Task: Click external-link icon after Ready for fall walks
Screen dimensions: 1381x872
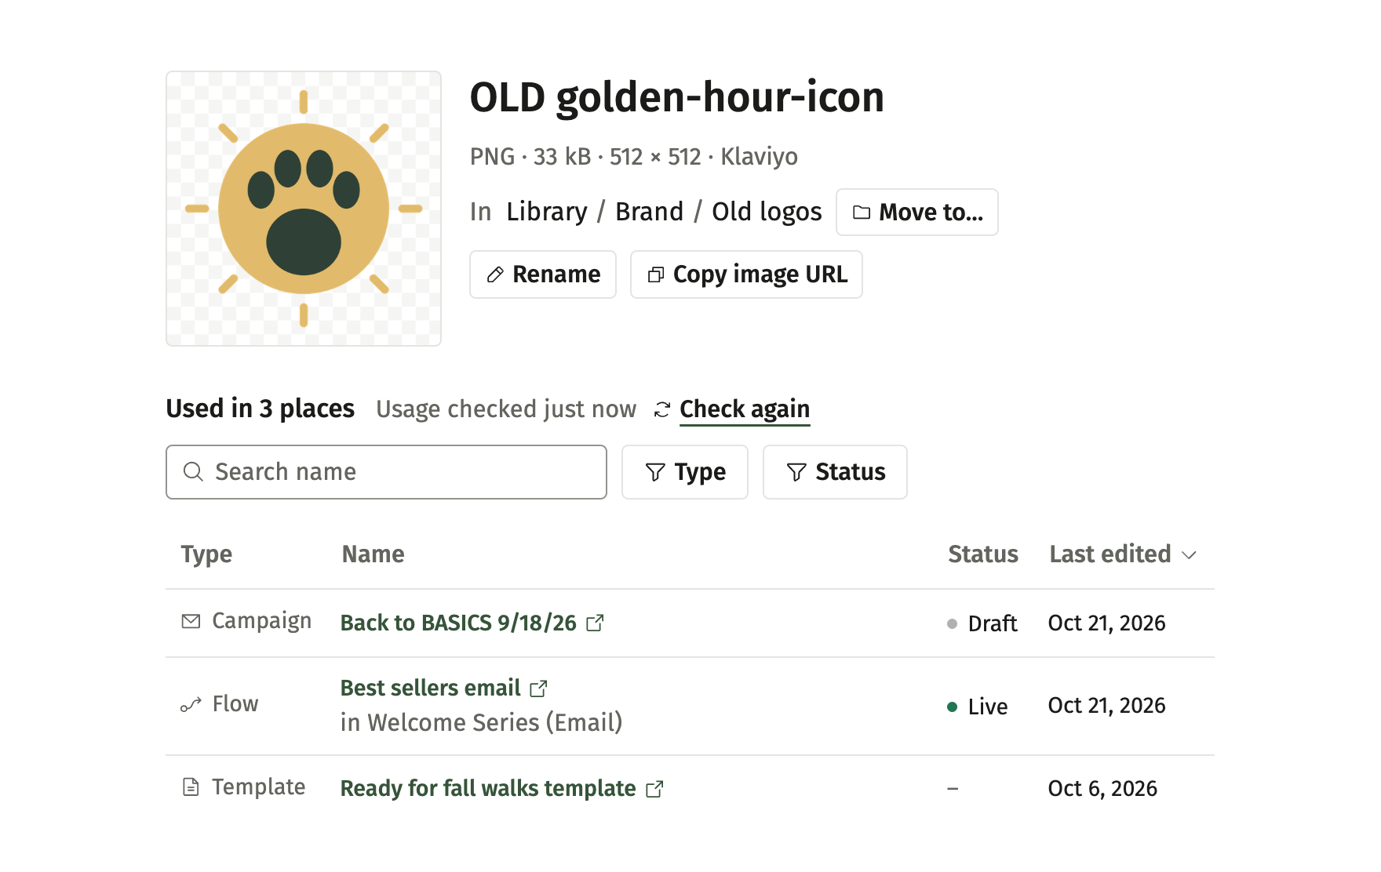Action: (x=654, y=789)
